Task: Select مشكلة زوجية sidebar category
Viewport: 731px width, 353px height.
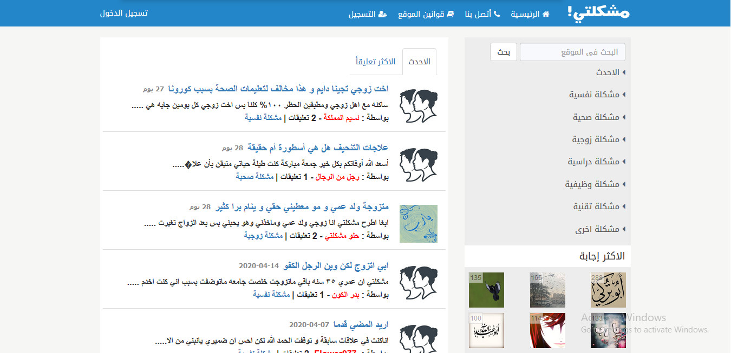Action: pyautogui.click(x=596, y=139)
